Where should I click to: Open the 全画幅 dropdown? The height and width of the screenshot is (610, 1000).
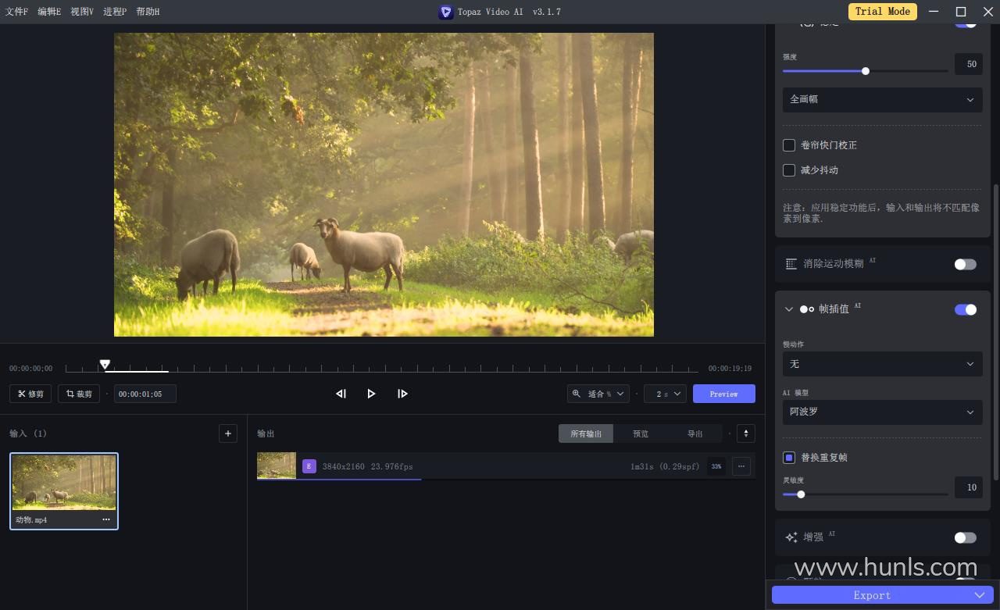click(883, 100)
